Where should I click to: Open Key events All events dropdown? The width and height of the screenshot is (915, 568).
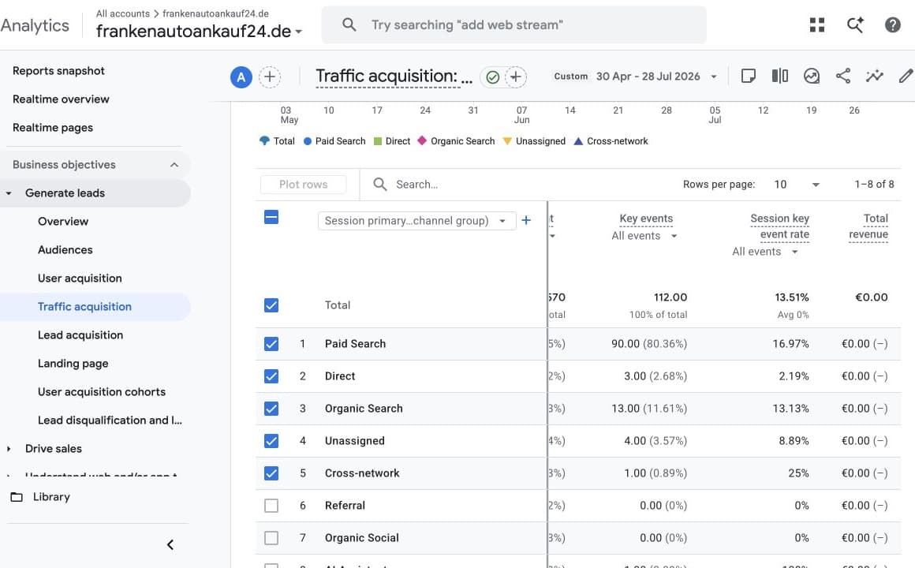point(644,236)
